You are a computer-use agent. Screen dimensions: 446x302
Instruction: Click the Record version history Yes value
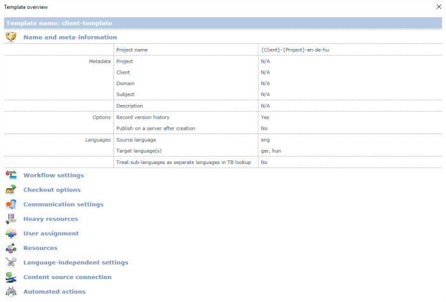click(265, 117)
